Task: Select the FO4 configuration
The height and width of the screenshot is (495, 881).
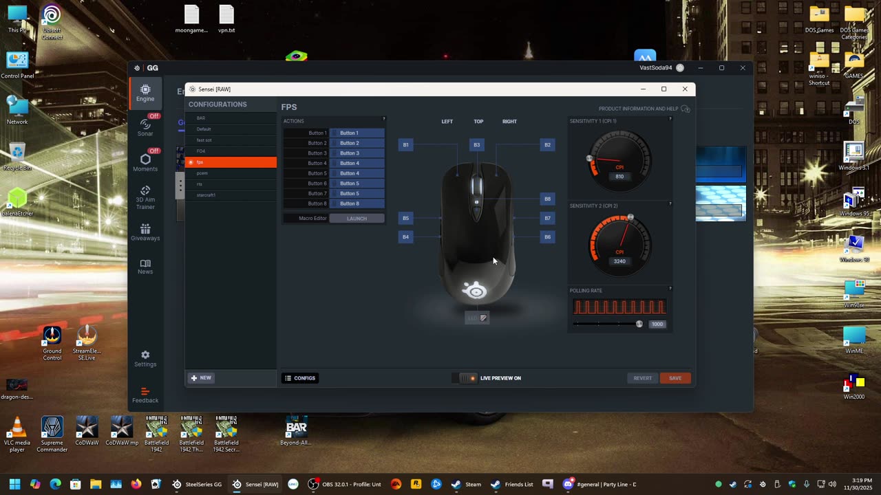Action: tap(231, 151)
